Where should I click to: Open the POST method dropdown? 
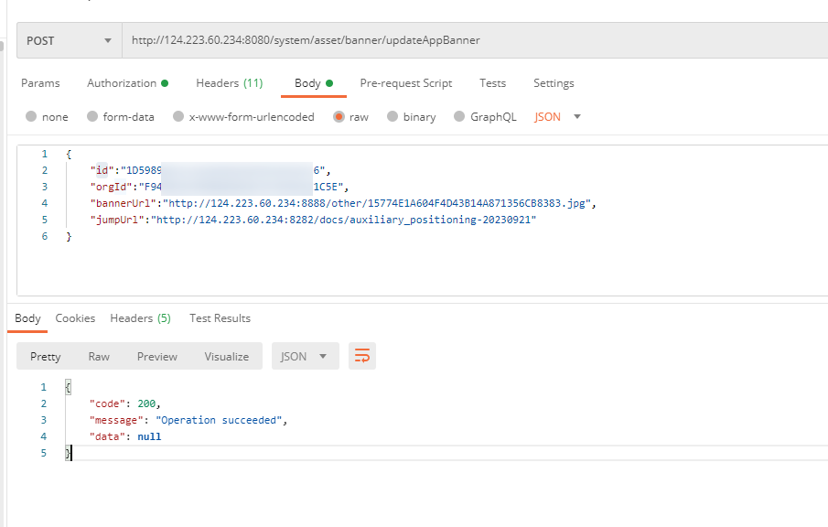(x=70, y=40)
